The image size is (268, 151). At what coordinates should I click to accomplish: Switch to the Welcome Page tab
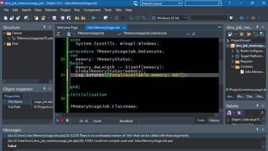tap(67, 27)
